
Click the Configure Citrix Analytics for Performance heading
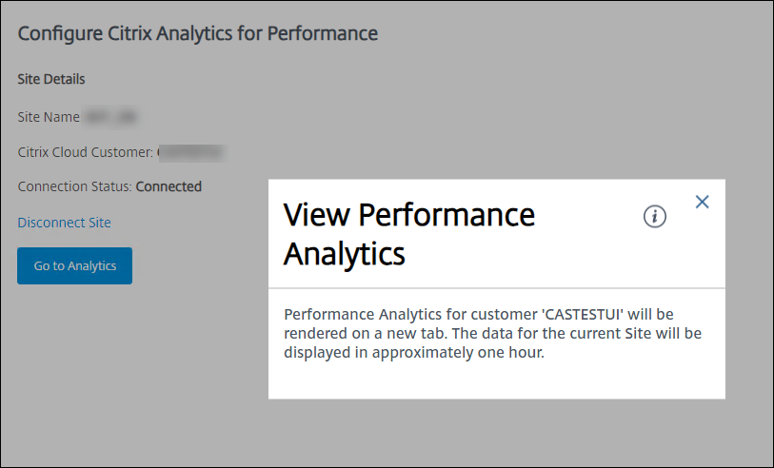(198, 33)
